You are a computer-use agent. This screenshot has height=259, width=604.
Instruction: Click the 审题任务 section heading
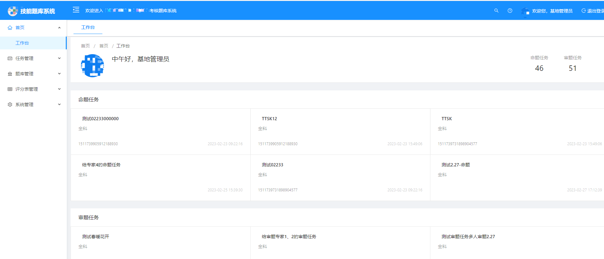click(x=89, y=218)
